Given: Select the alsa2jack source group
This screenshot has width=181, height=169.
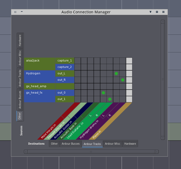Looking at the screenshot, I should coord(40,64).
